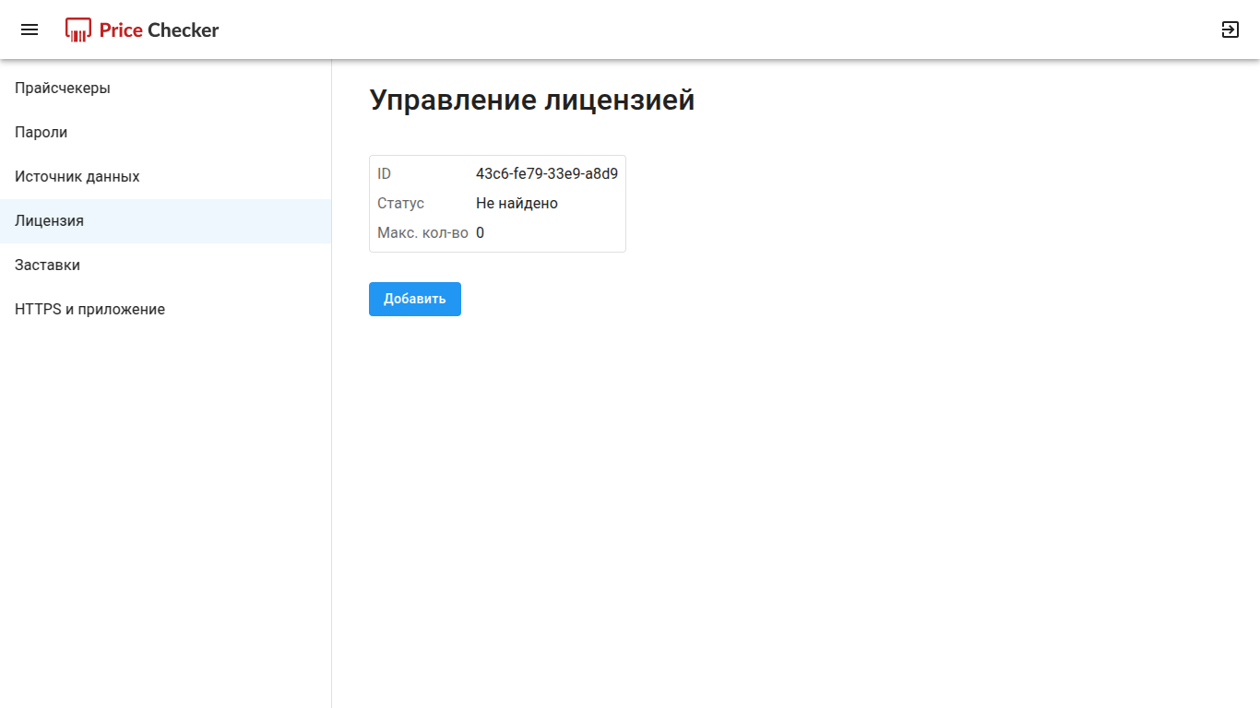The height and width of the screenshot is (708, 1260).
Task: Select Лицензия sidebar item
Action: 166,221
